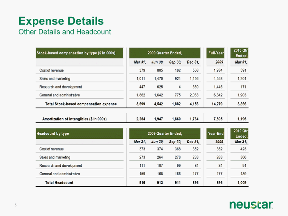Image resolution: width=288 pixels, height=216 pixels.
Task: Click Research and development headcount value 111
Action: (142, 166)
